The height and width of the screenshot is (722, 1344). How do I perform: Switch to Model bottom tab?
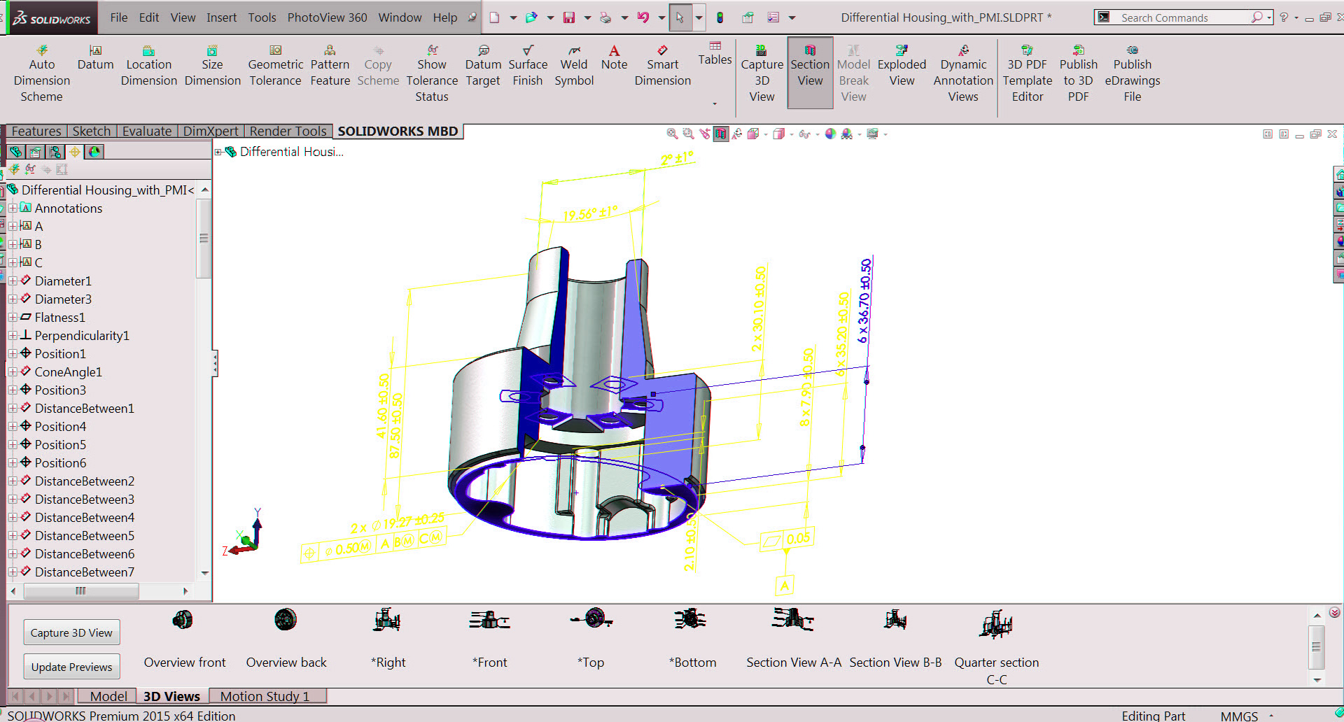coord(108,696)
